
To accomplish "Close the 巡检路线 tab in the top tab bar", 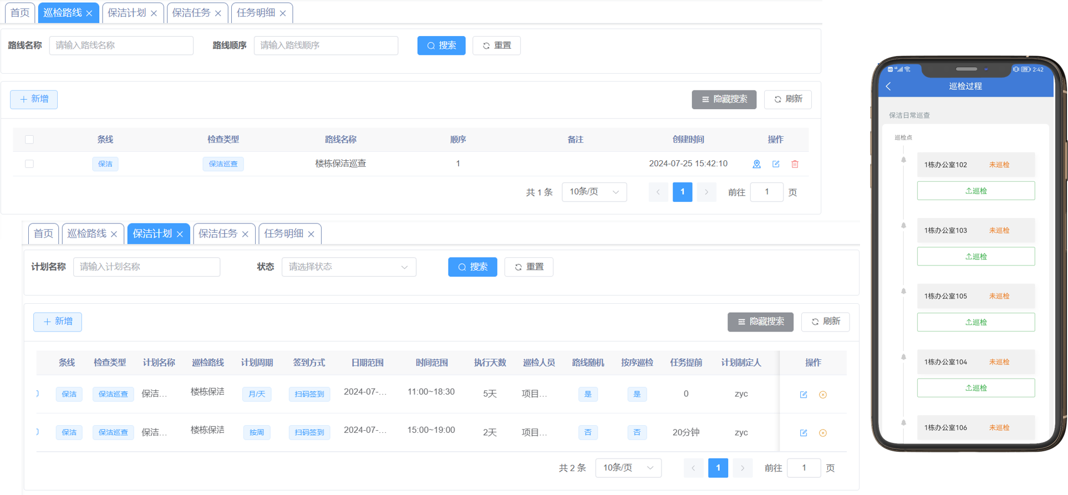I will pyautogui.click(x=89, y=13).
